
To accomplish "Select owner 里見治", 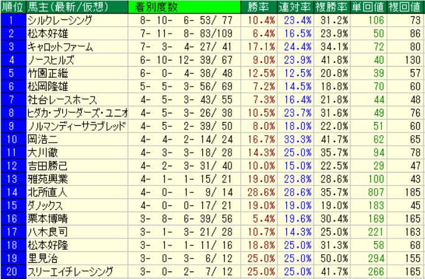I will [42, 258].
